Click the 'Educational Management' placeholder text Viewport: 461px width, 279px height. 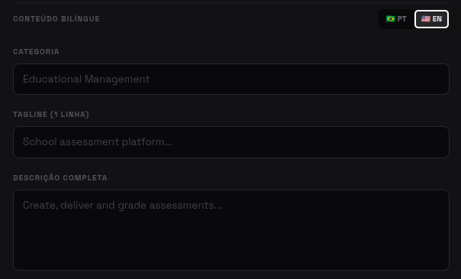pyautogui.click(x=86, y=79)
